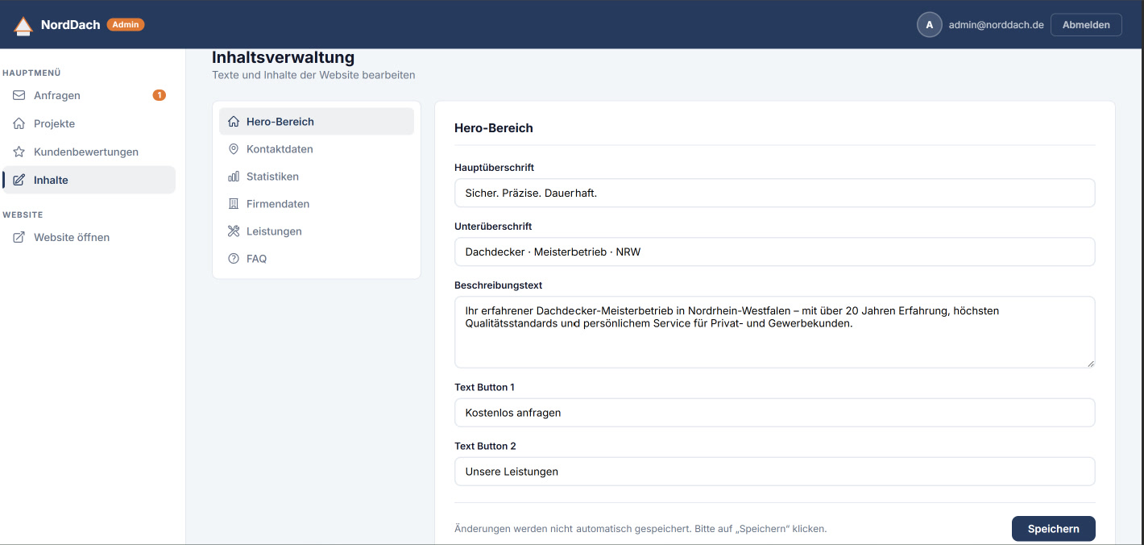Viewport: 1144px width, 545px height.
Task: Click the Inhalte edit pencil icon
Action: tap(19, 180)
